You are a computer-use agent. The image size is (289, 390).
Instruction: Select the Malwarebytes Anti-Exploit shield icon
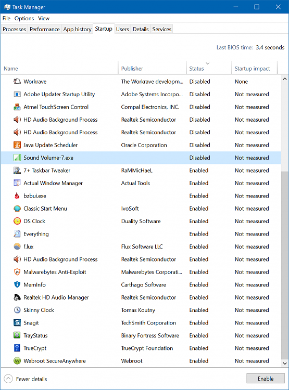(x=17, y=271)
